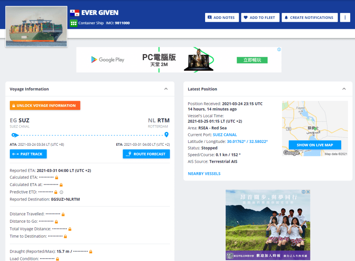355x261 pixels.
Task: Click the EVER GIVEN vessel name heading
Action: [100, 13]
